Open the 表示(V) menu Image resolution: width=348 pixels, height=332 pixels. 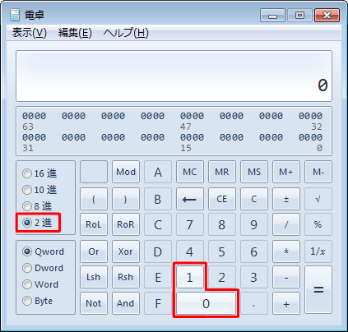click(30, 33)
